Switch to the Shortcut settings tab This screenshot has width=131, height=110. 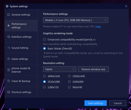coord(21,92)
